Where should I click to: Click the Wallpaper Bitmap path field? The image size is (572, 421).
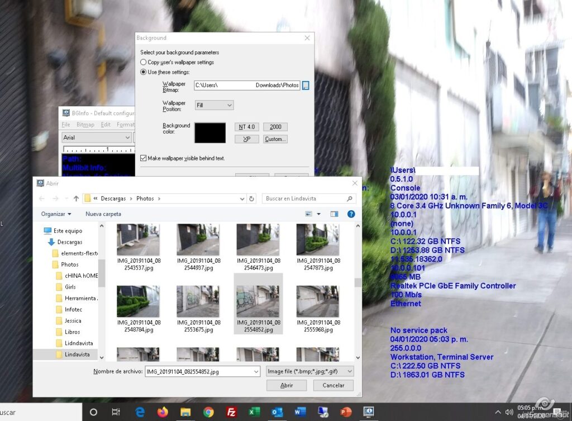pos(247,86)
